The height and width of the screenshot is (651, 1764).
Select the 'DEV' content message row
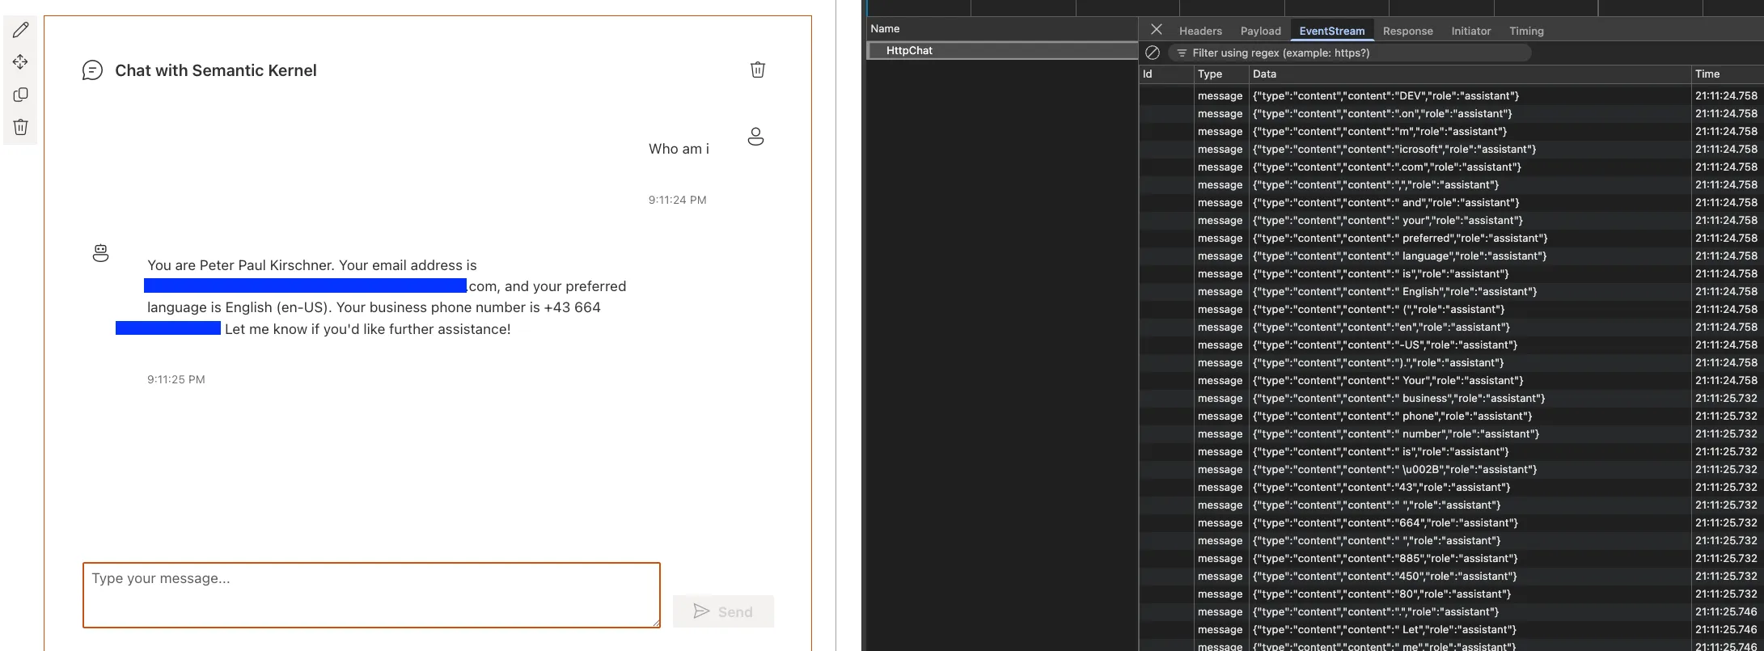pos(1385,95)
